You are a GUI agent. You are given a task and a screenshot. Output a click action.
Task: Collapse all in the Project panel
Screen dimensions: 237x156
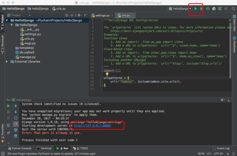click(x=72, y=15)
